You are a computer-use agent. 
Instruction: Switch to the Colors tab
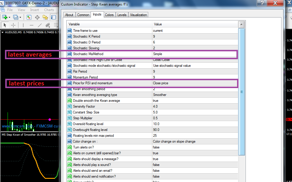pyautogui.click(x=109, y=15)
